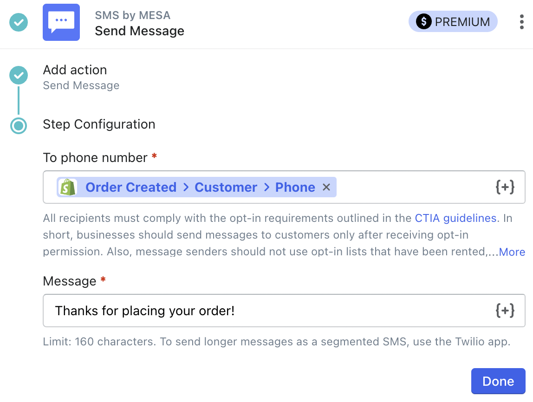Open the CTIA guidelines link

[x=455, y=218]
